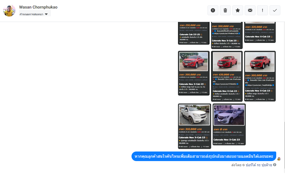Screen dimensions: 285x175
Task: Delete conversation using the trash icon
Action: pyautogui.click(x=225, y=10)
